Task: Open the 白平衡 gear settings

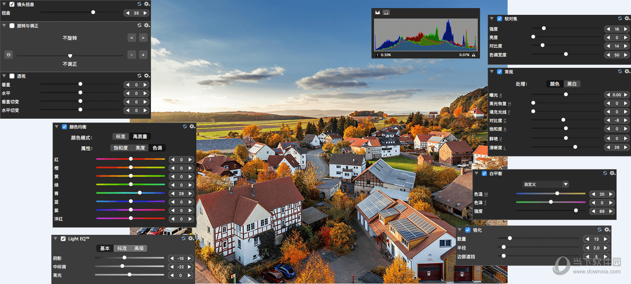Action: [x=612, y=173]
